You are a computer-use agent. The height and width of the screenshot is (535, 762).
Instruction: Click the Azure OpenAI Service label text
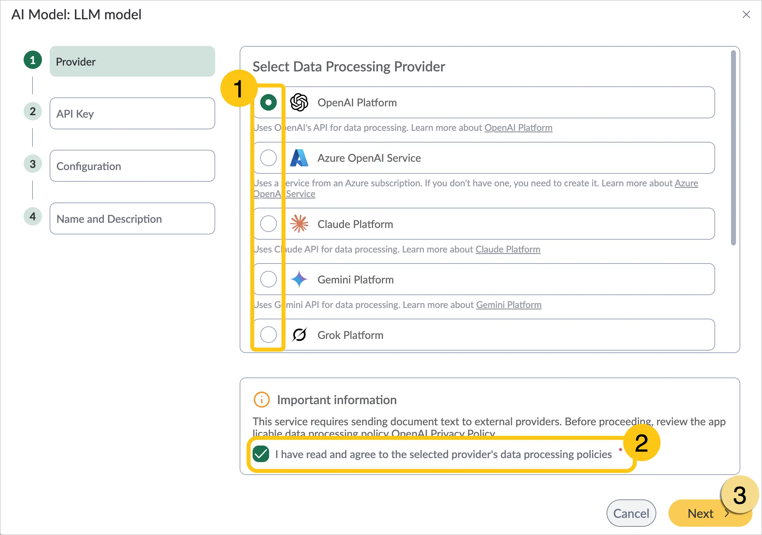click(x=369, y=158)
